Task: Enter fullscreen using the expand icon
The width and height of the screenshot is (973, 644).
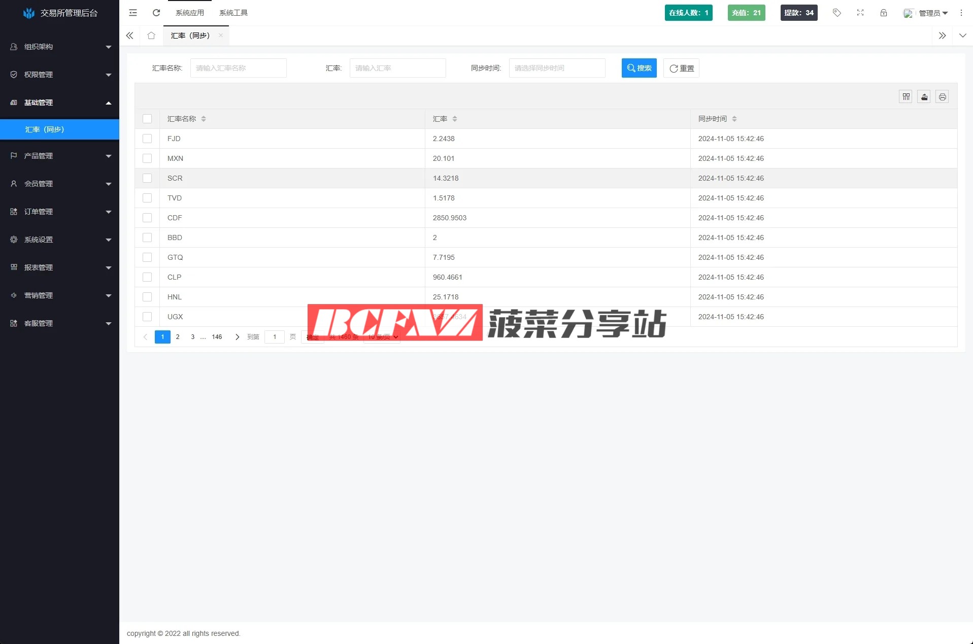Action: tap(860, 13)
